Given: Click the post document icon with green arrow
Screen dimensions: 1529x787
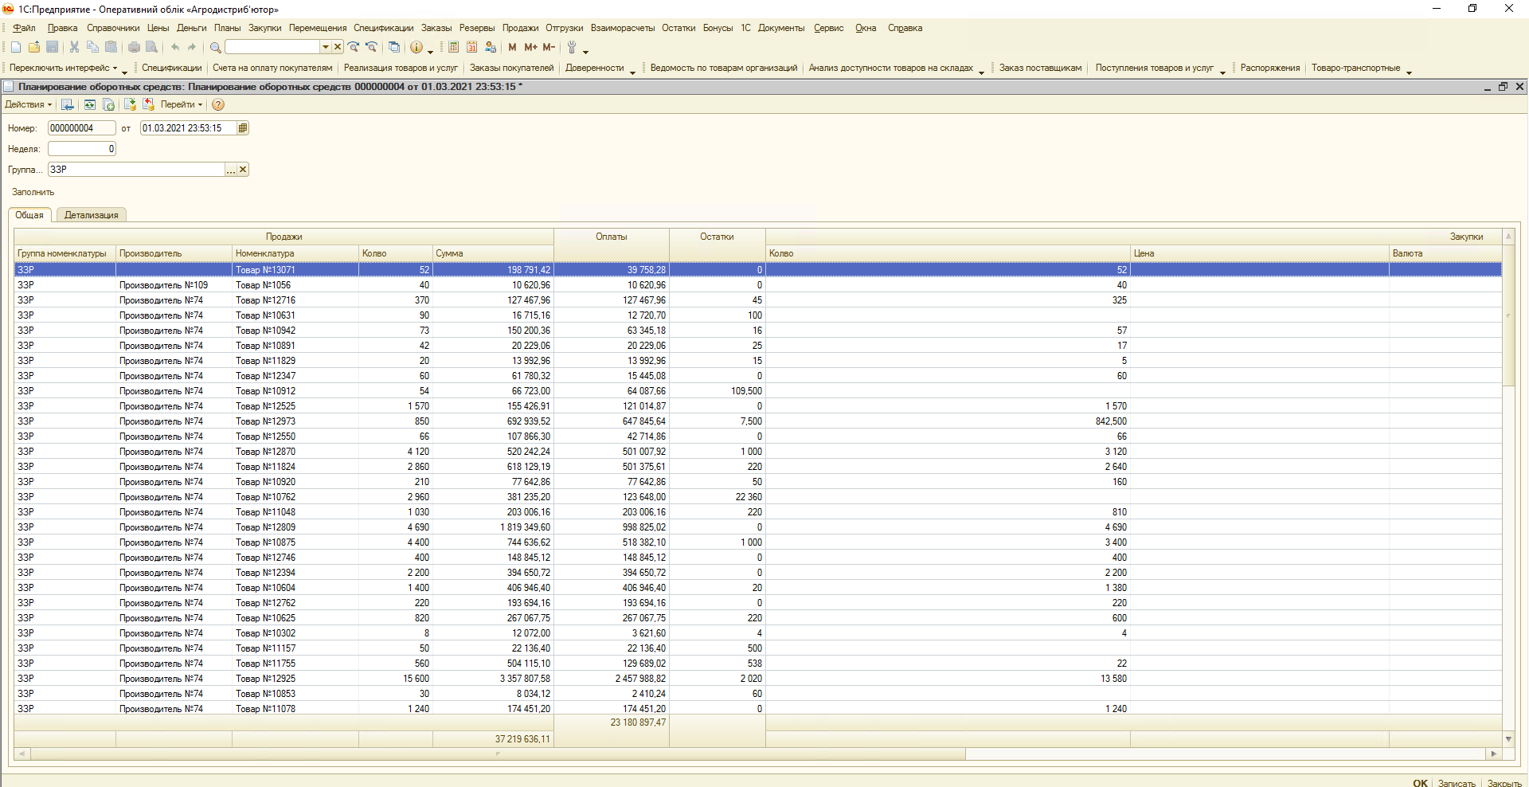Looking at the screenshot, I should coord(130,105).
